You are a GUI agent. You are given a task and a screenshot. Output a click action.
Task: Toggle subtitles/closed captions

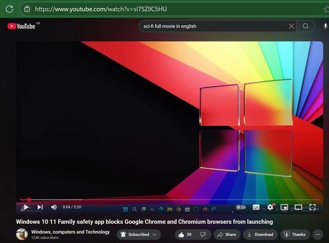click(x=256, y=207)
